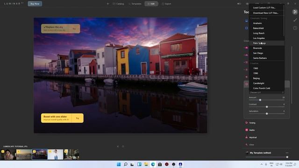Adjust the Contrast slider handle

pyautogui.click(x=267, y=107)
